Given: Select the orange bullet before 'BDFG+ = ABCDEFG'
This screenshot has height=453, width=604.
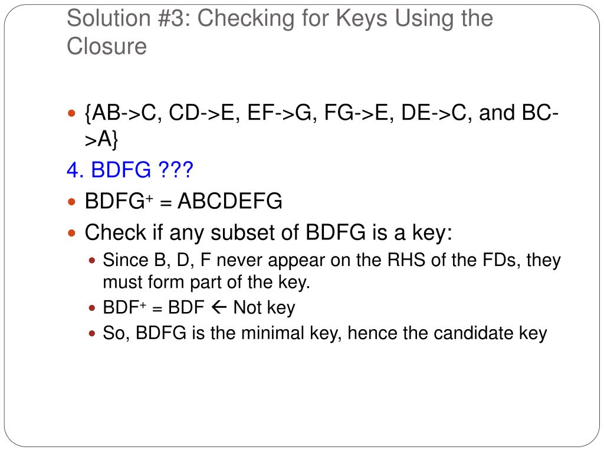Looking at the screenshot, I should pyautogui.click(x=71, y=202).
